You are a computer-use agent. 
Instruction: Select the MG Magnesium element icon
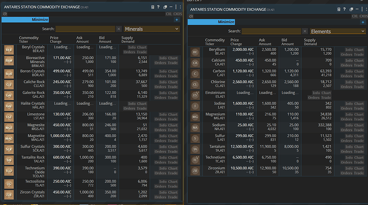pos(195,117)
